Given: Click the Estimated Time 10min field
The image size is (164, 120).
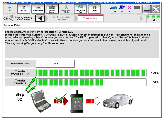Looking at the screenshot, I should [x=55, y=64].
